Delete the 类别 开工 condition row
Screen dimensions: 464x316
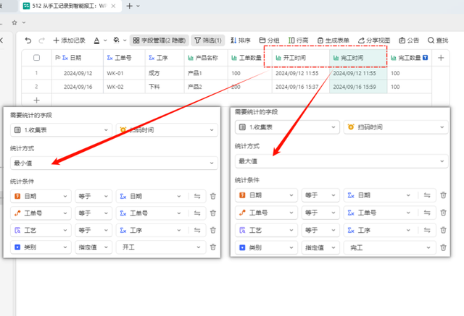point(213,247)
